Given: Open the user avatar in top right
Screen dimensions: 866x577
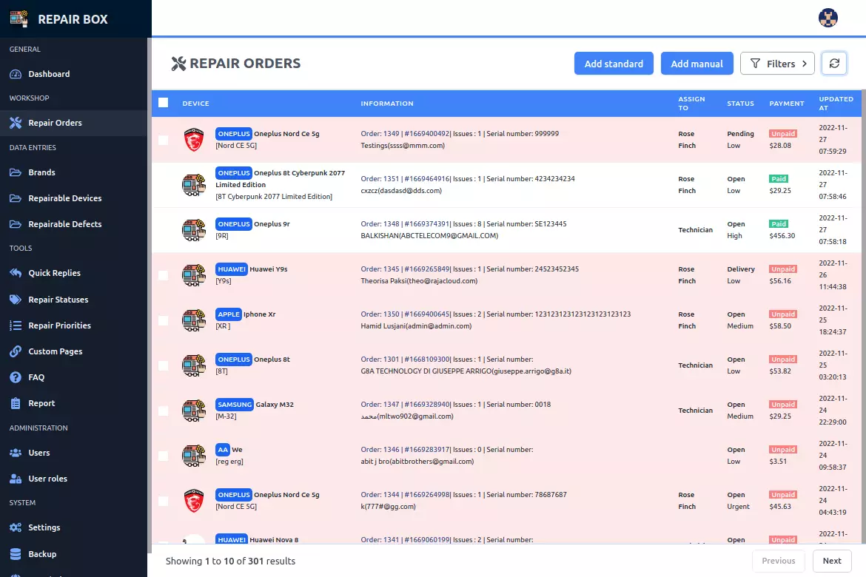Looking at the screenshot, I should pyautogui.click(x=828, y=18).
